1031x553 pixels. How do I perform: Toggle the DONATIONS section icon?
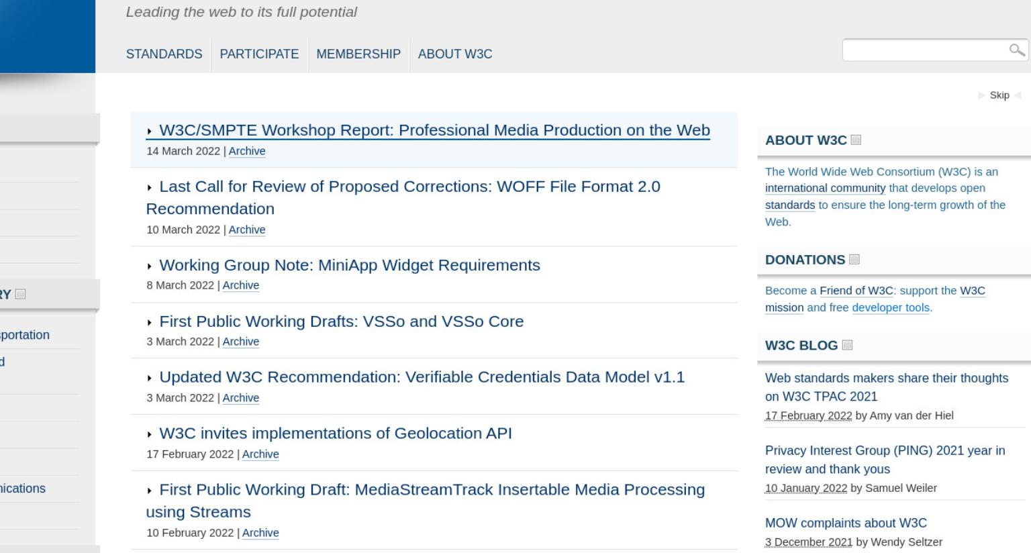pos(854,260)
